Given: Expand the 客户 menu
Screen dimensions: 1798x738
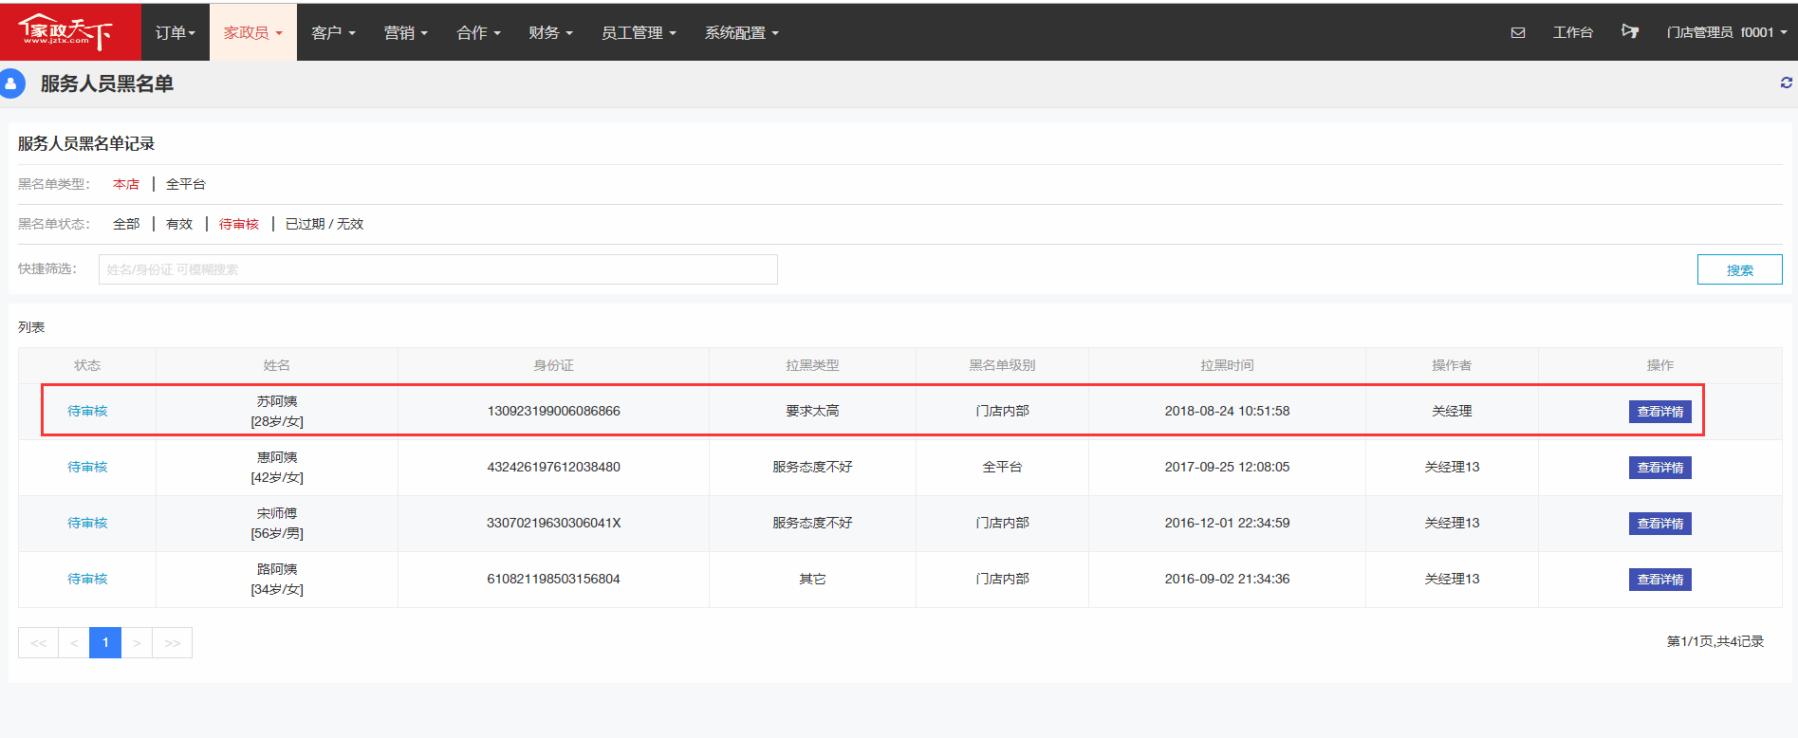Looking at the screenshot, I should point(333,32).
